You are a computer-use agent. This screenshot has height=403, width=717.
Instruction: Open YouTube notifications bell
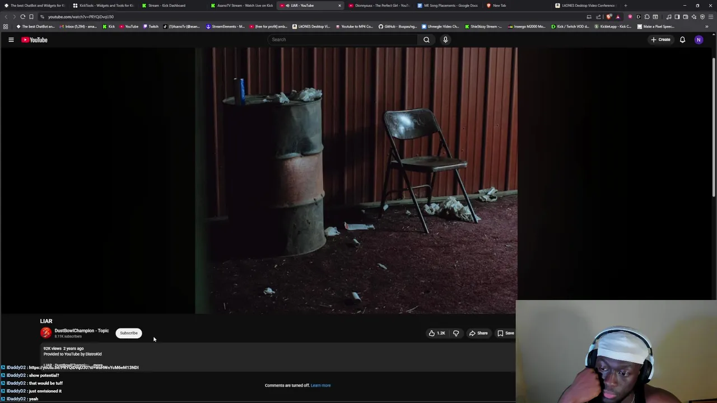(682, 40)
